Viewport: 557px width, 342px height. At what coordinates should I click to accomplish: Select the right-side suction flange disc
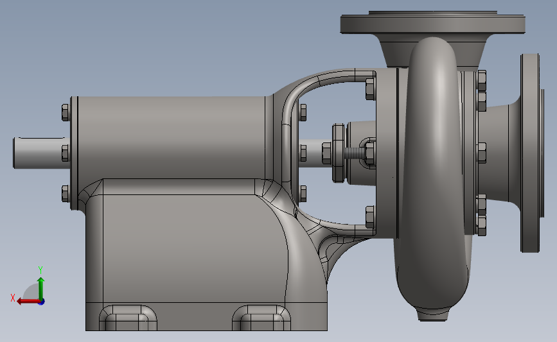tap(531, 153)
